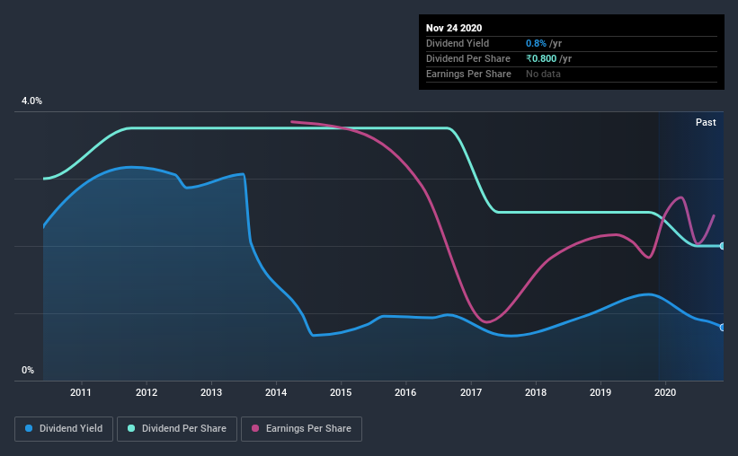This screenshot has width=738, height=456.
Task: Click the 2015 x-axis label
Action: pos(341,392)
